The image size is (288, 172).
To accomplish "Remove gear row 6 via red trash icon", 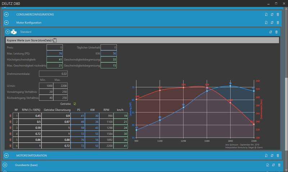I will [10, 145].
